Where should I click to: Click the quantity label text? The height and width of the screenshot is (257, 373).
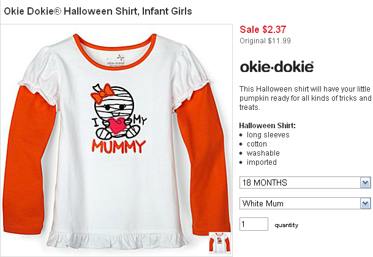coord(287,225)
